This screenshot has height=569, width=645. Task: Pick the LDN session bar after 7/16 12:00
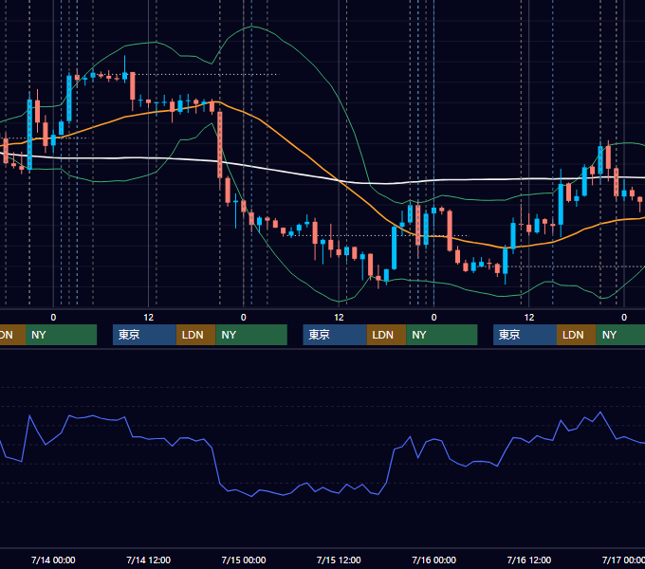click(577, 335)
